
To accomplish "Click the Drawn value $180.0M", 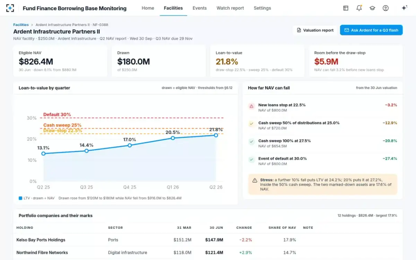I will tap(133, 62).
